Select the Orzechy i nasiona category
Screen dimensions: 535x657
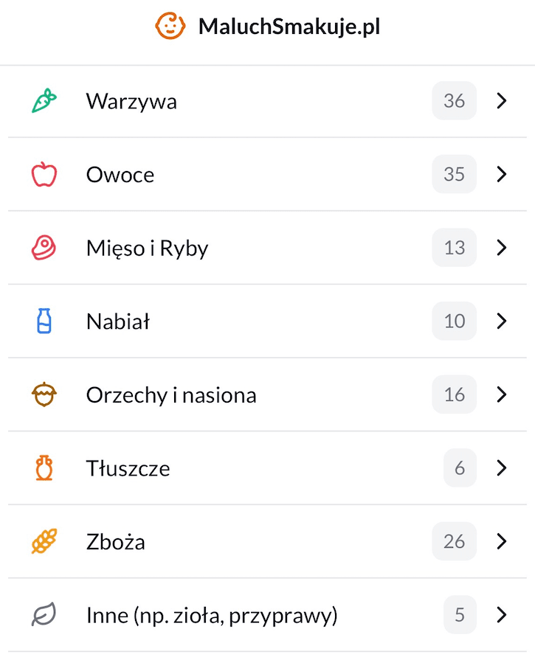267,394
